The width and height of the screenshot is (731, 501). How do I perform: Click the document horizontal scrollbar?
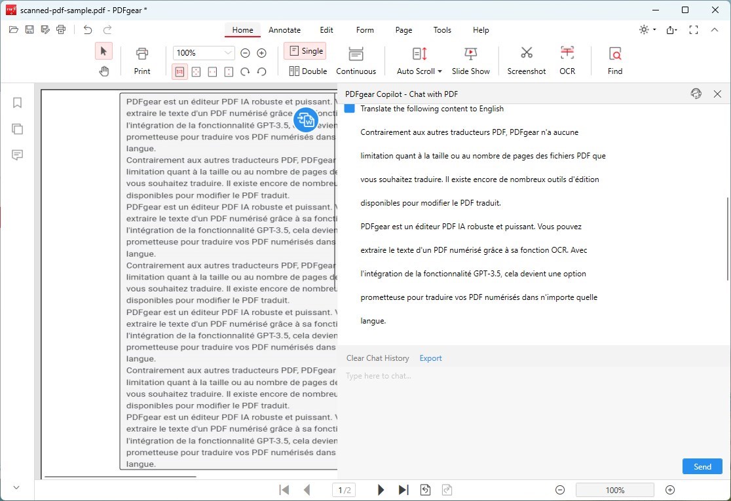click(x=121, y=477)
